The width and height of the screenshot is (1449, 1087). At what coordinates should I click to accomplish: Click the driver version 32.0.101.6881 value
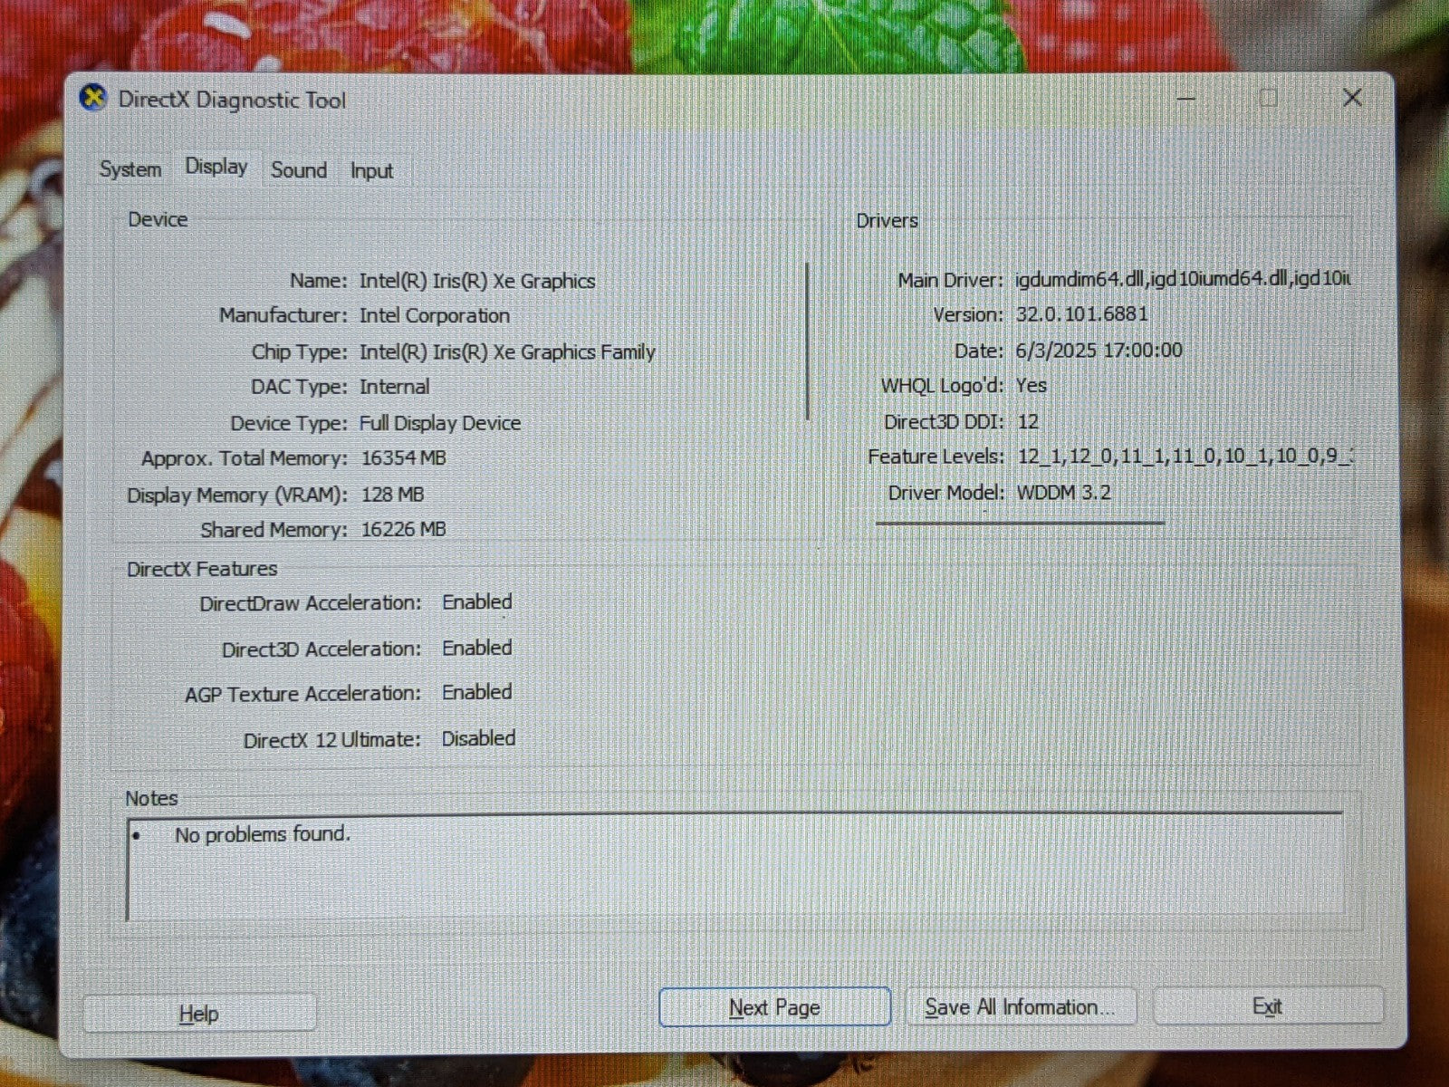[1081, 314]
